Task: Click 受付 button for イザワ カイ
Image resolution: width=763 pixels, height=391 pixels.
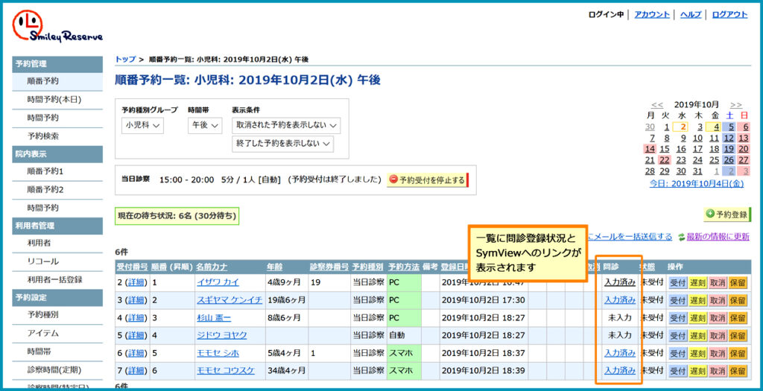Action: tap(677, 282)
